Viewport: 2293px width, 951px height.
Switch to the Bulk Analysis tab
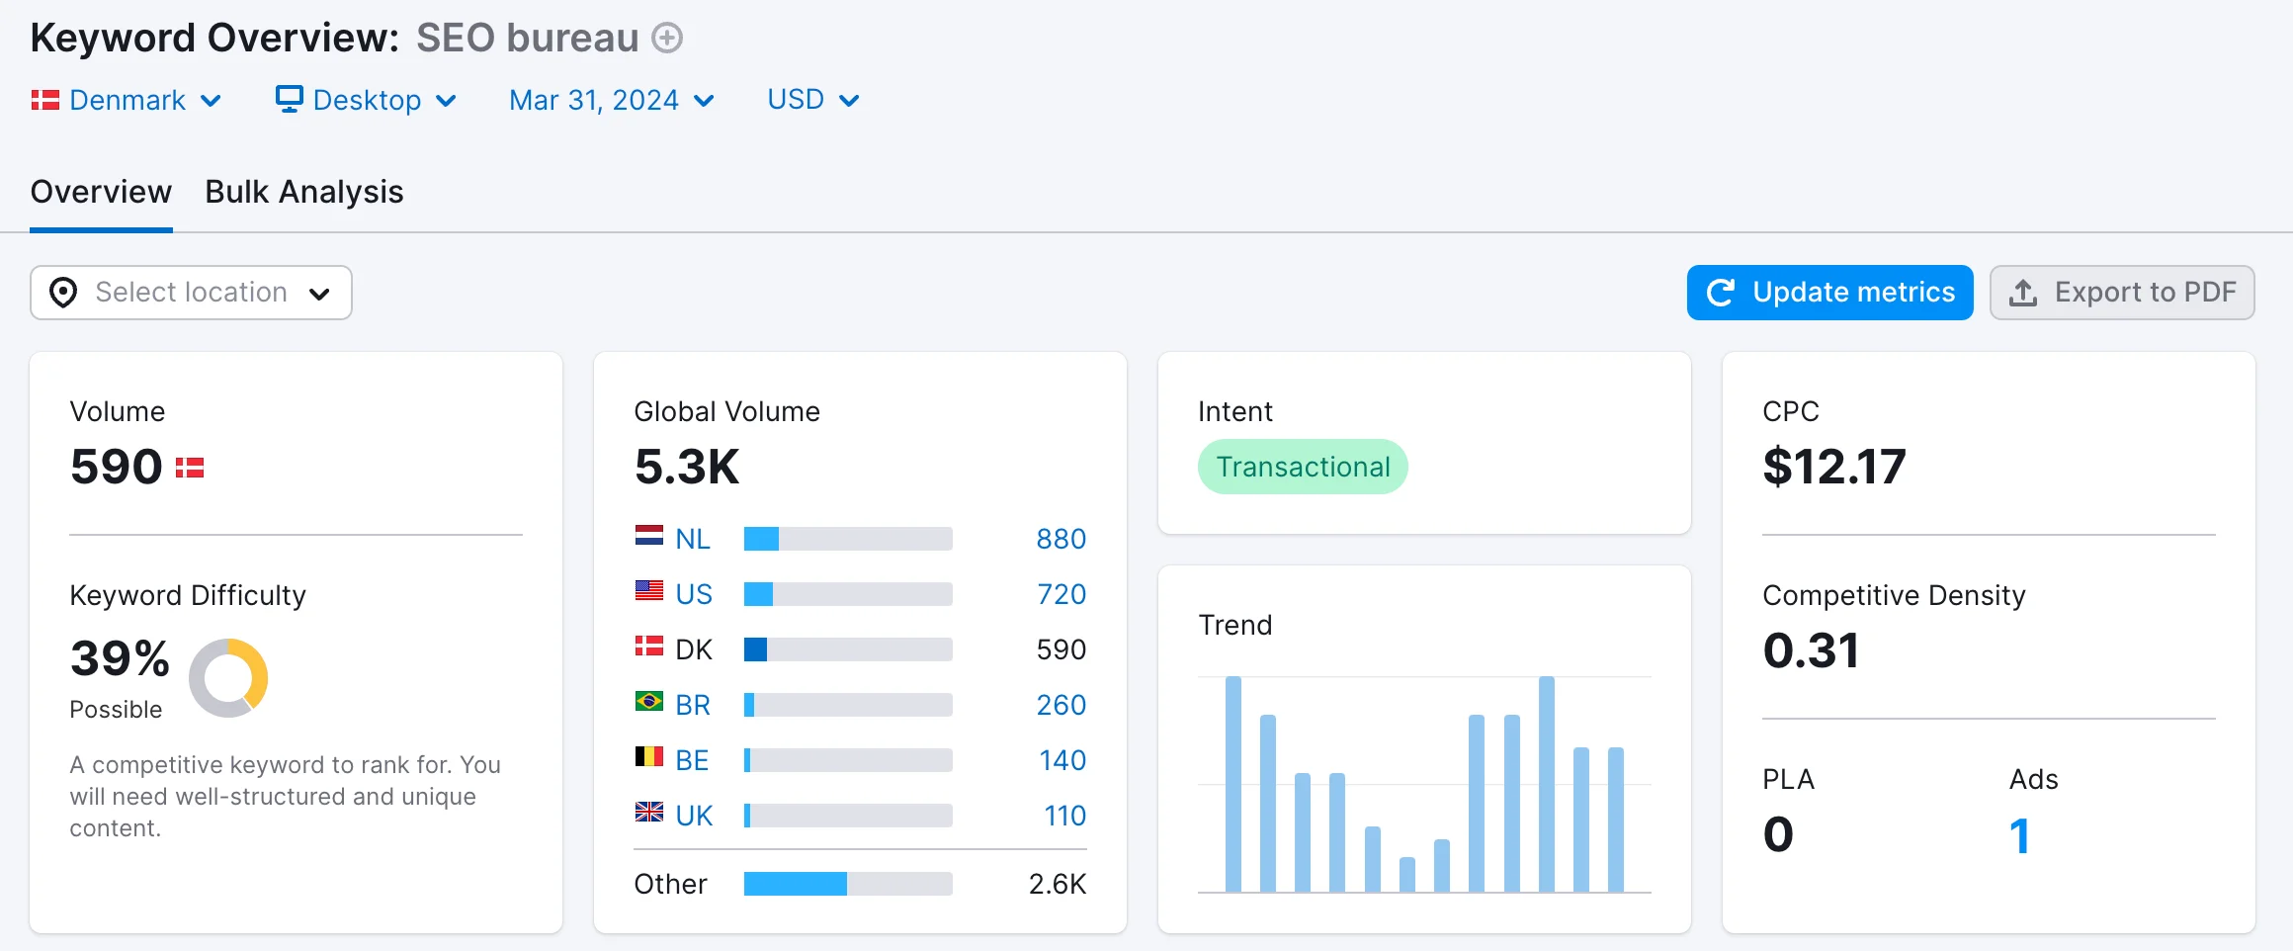pyautogui.click(x=303, y=192)
